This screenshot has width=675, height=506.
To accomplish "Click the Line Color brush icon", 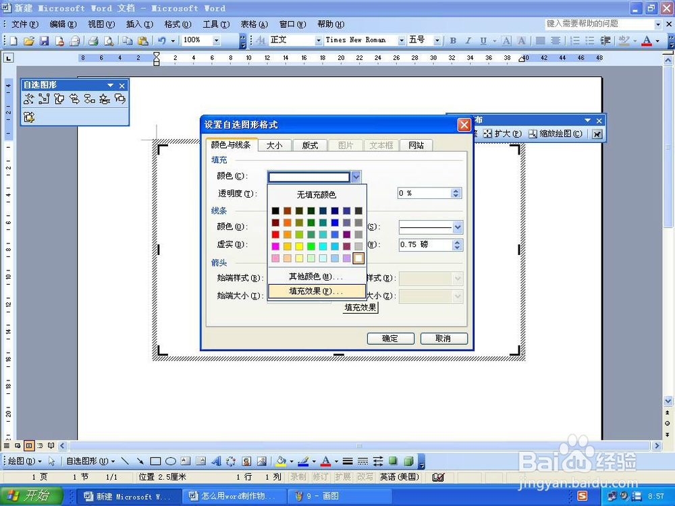I will (303, 461).
